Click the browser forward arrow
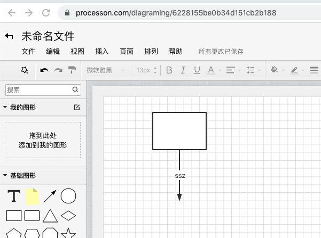The height and width of the screenshot is (238, 321). tap(29, 13)
